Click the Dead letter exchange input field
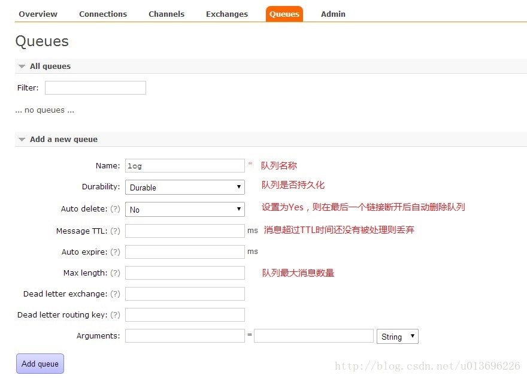The width and height of the screenshot is (527, 378). coord(185,294)
